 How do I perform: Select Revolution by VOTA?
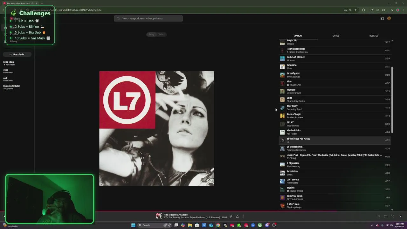coord(335,173)
